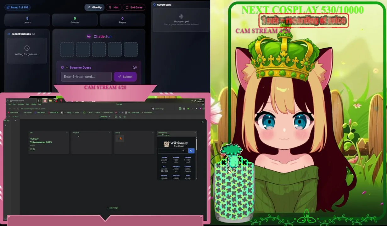Click the Start Page tab in the tab bar
Screen dimensions: 387x226
pyautogui.click(x=15, y=117)
